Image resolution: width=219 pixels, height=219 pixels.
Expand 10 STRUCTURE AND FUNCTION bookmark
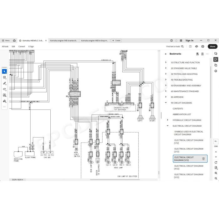coord(166,62)
